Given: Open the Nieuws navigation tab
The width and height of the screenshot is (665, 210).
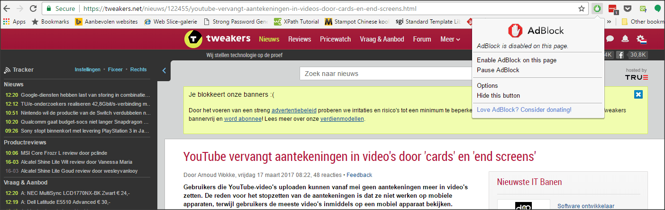Looking at the screenshot, I should [269, 39].
